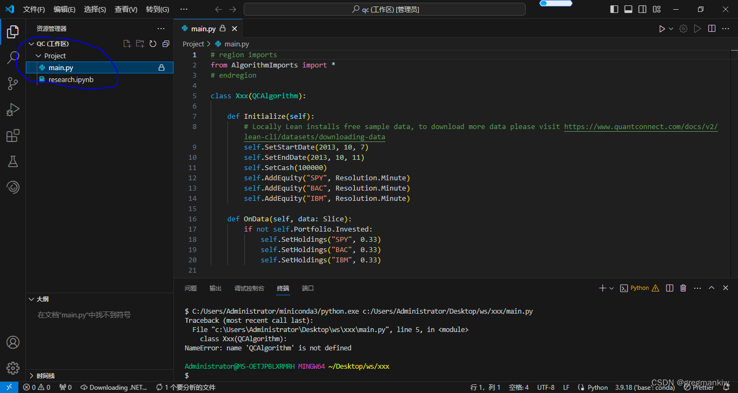Open the 选择(S) menu

pyautogui.click(x=95, y=9)
